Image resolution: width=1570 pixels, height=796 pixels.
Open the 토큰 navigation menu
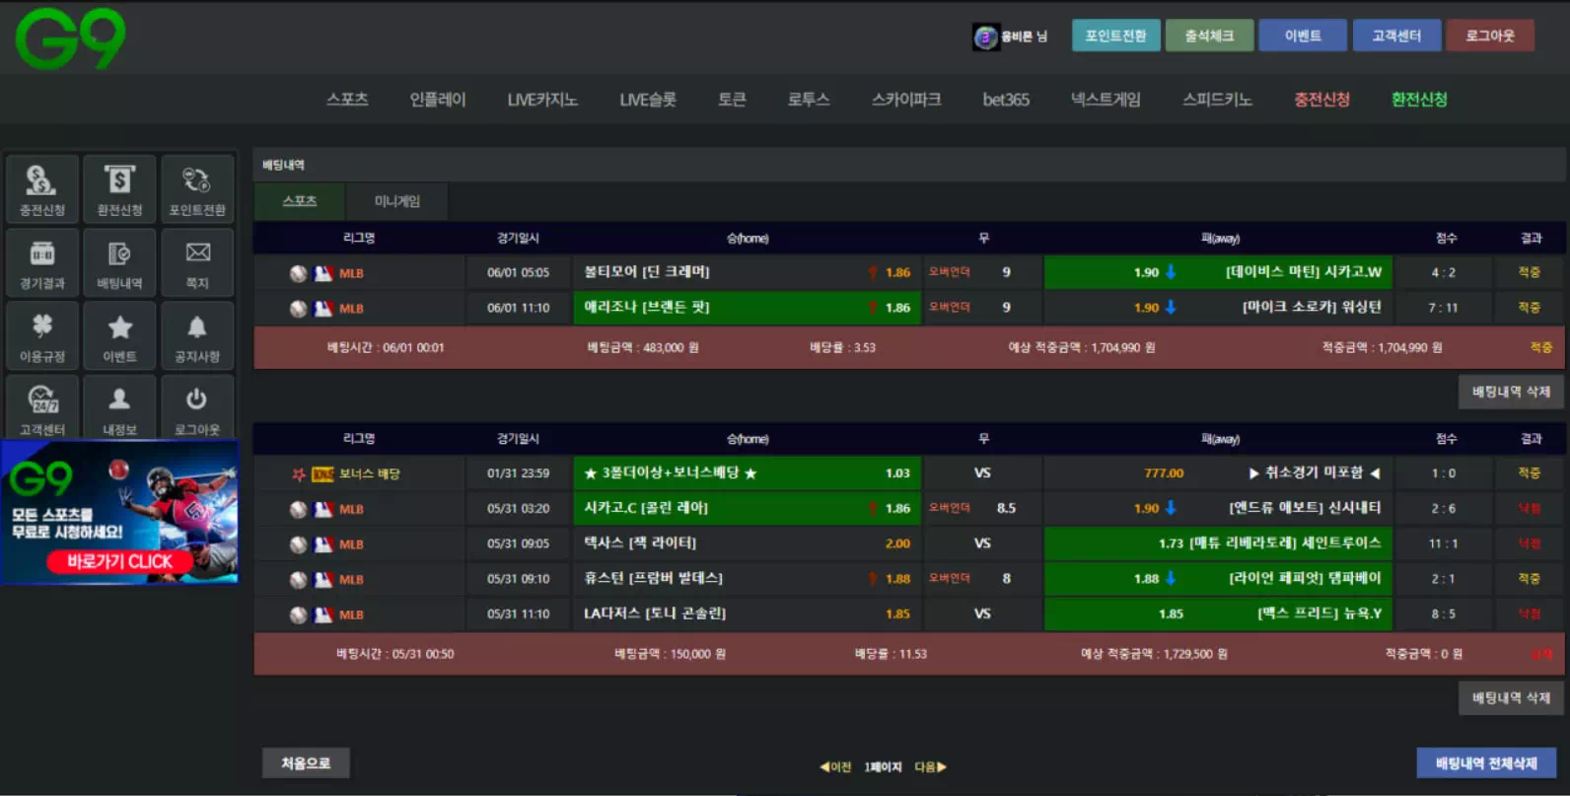pos(732,100)
